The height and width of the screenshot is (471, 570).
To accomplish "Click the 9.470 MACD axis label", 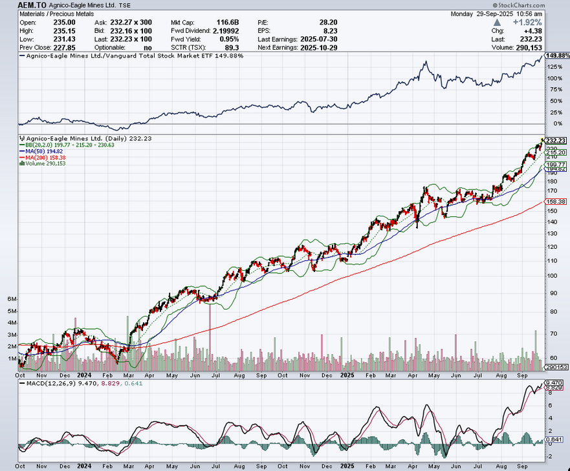I will click(554, 382).
